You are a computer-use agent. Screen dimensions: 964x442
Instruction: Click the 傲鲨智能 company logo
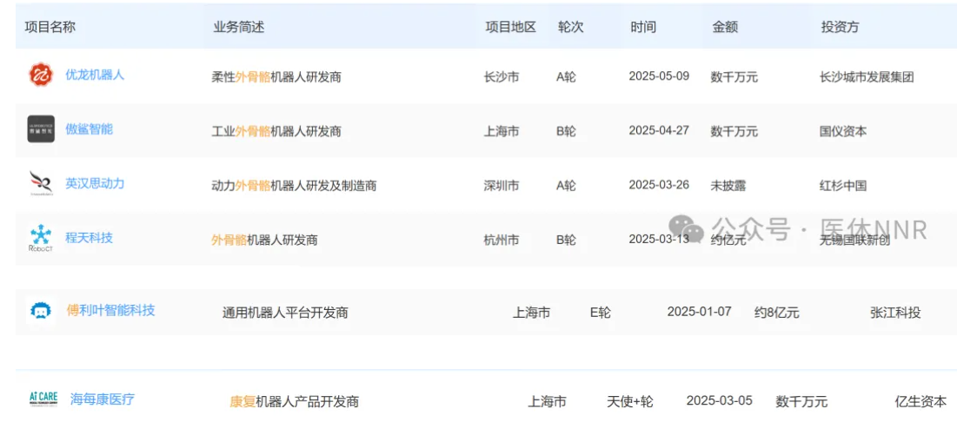pos(41,129)
